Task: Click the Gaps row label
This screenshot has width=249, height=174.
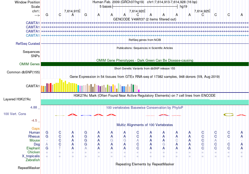Action: click(x=36, y=128)
